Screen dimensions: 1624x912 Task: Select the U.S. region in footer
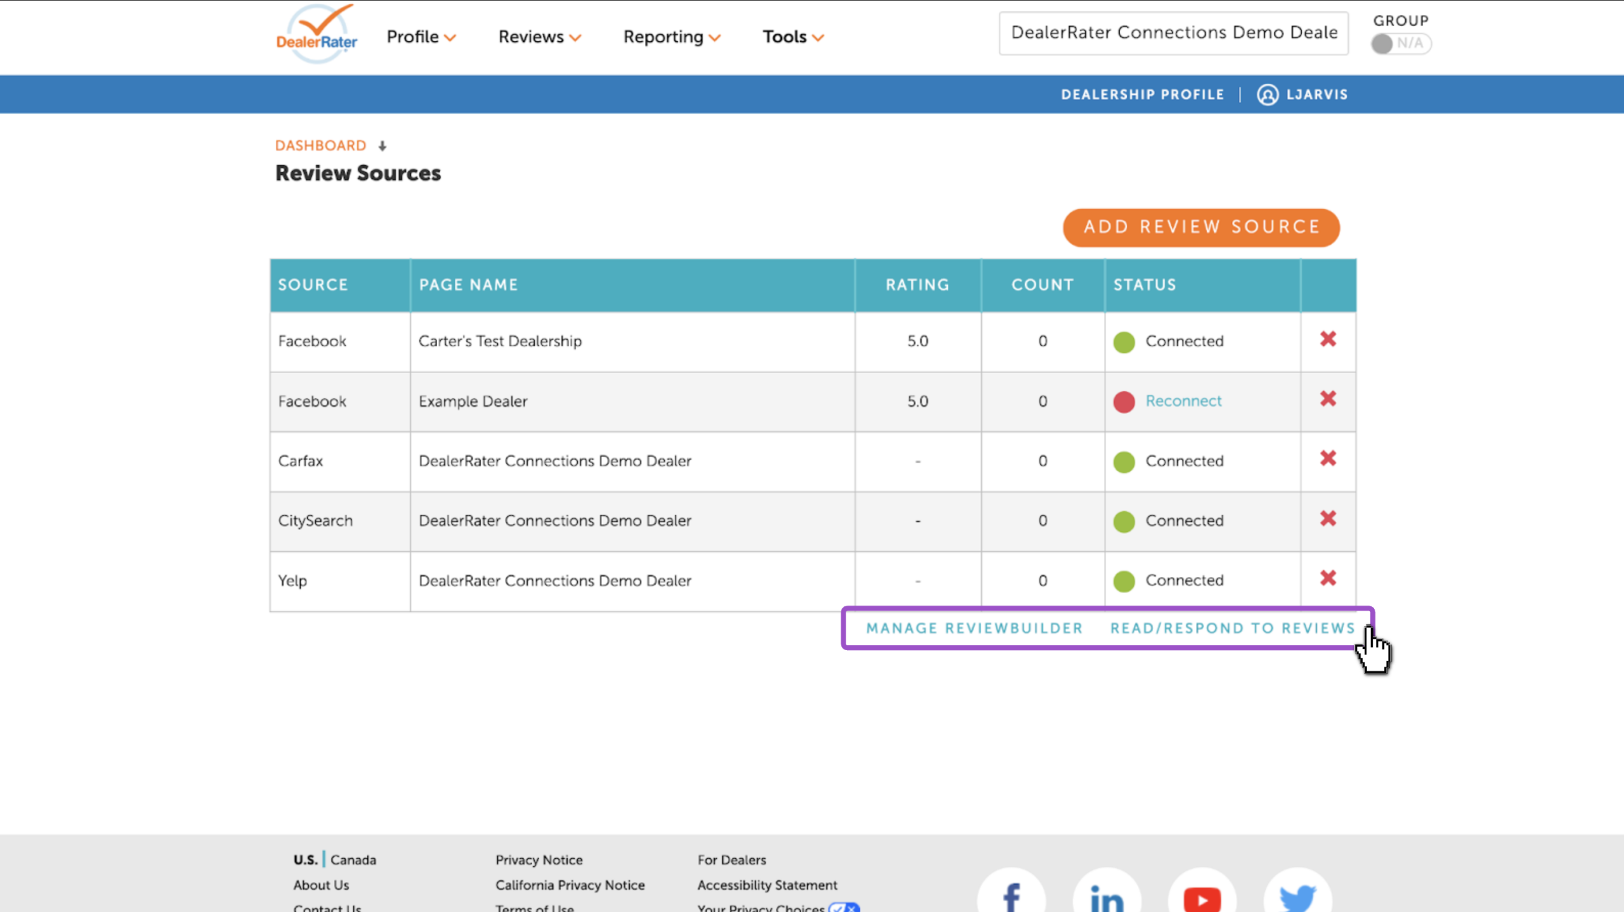coord(305,859)
